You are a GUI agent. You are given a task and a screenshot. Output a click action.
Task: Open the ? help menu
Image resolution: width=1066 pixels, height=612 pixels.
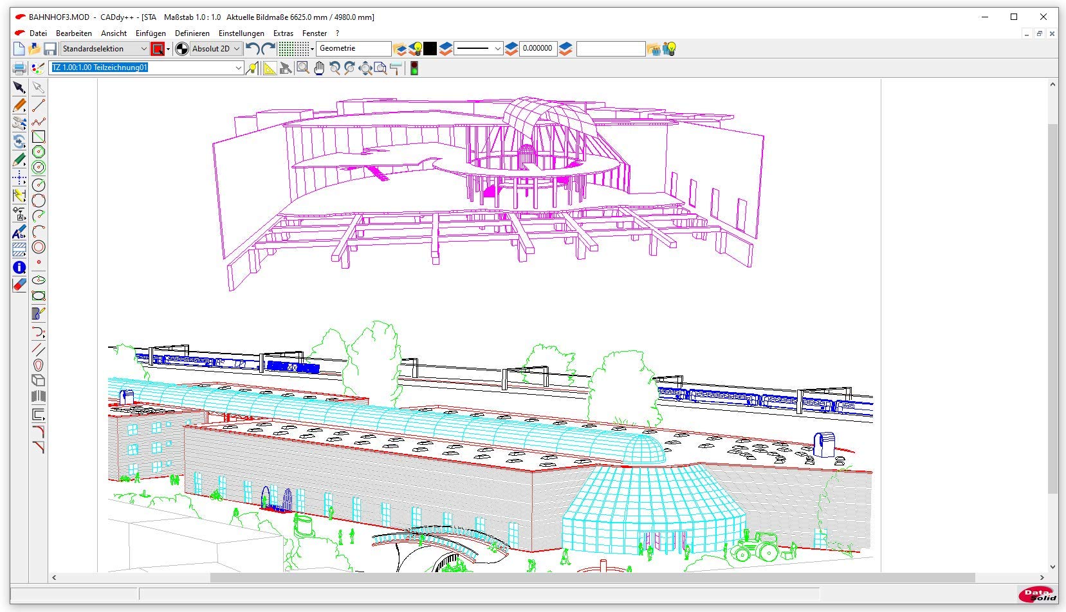click(338, 33)
